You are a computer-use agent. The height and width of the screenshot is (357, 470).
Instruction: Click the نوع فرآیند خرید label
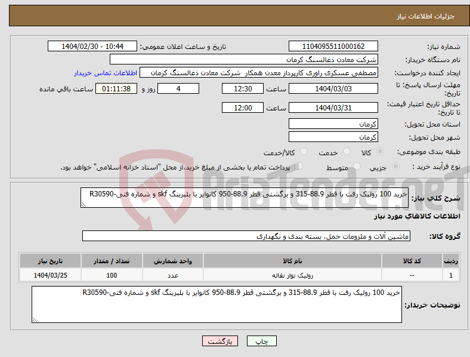pyautogui.click(x=436, y=167)
